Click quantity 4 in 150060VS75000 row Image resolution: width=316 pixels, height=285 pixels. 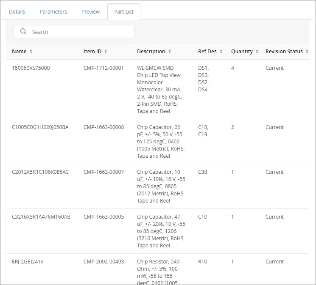(232, 68)
